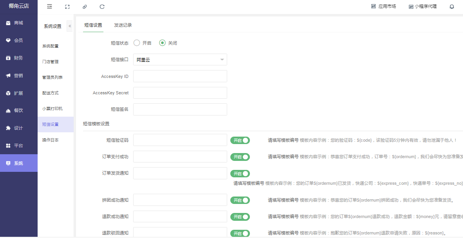Click the AccessKey ID input field
This screenshot has height=238, width=463.
click(x=180, y=76)
